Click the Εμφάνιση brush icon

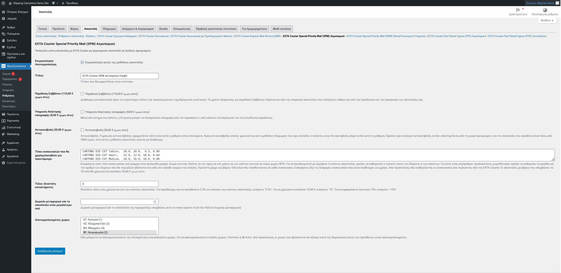[4, 143]
